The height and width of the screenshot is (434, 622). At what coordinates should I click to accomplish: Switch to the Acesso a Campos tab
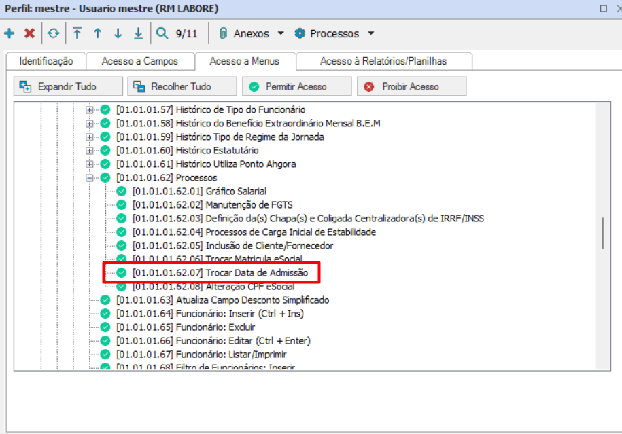pos(139,61)
